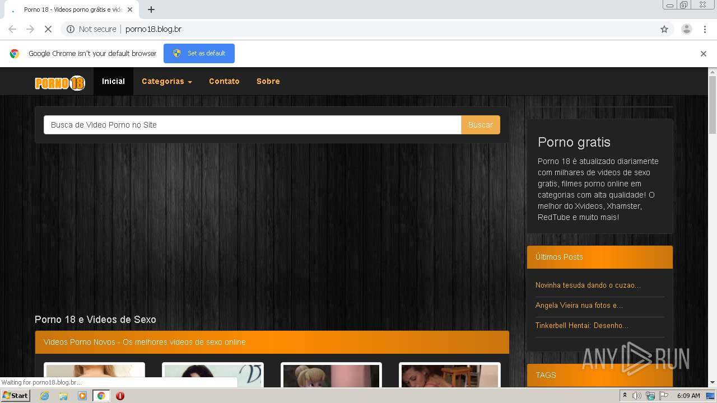Click the system clock showing 6:09 AM
Viewport: 717px width, 403px height.
click(688, 396)
